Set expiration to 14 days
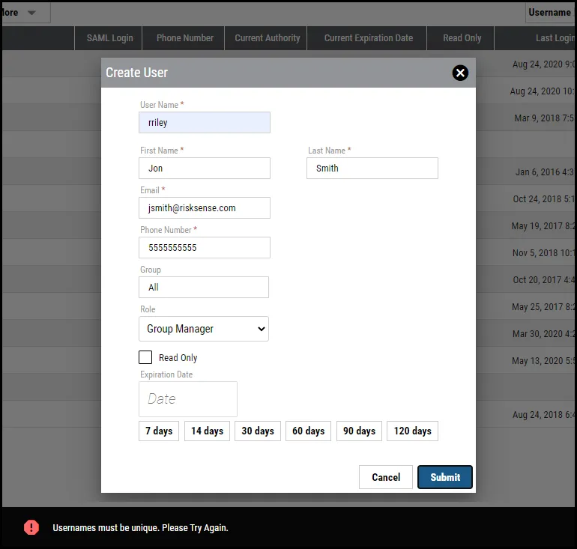This screenshot has height=549, width=577. pos(207,431)
